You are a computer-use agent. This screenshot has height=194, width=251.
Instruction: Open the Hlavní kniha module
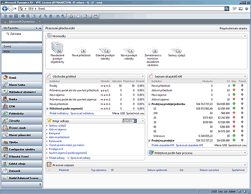click(x=22, y=85)
